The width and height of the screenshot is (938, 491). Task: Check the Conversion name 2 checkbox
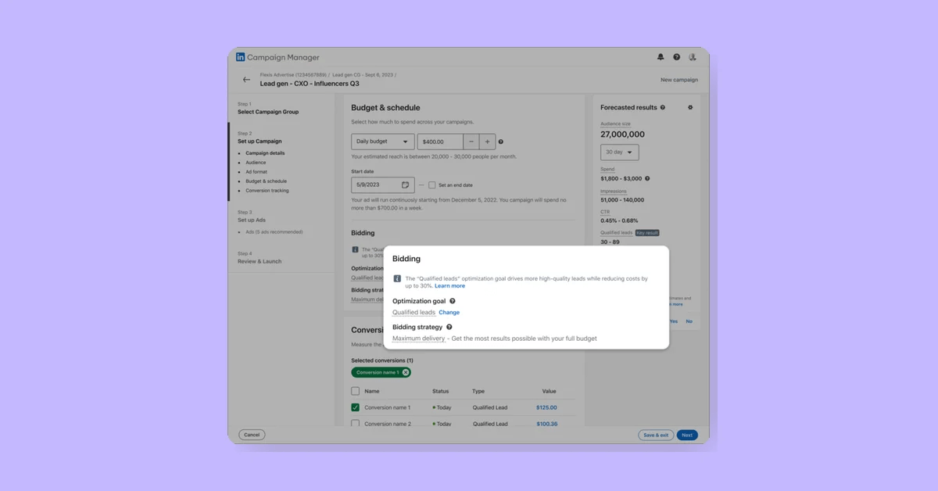(355, 424)
